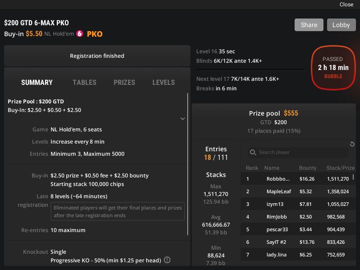This screenshot has width=360, height=270.
Task: Click the search magnifier icon
Action: 253,153
